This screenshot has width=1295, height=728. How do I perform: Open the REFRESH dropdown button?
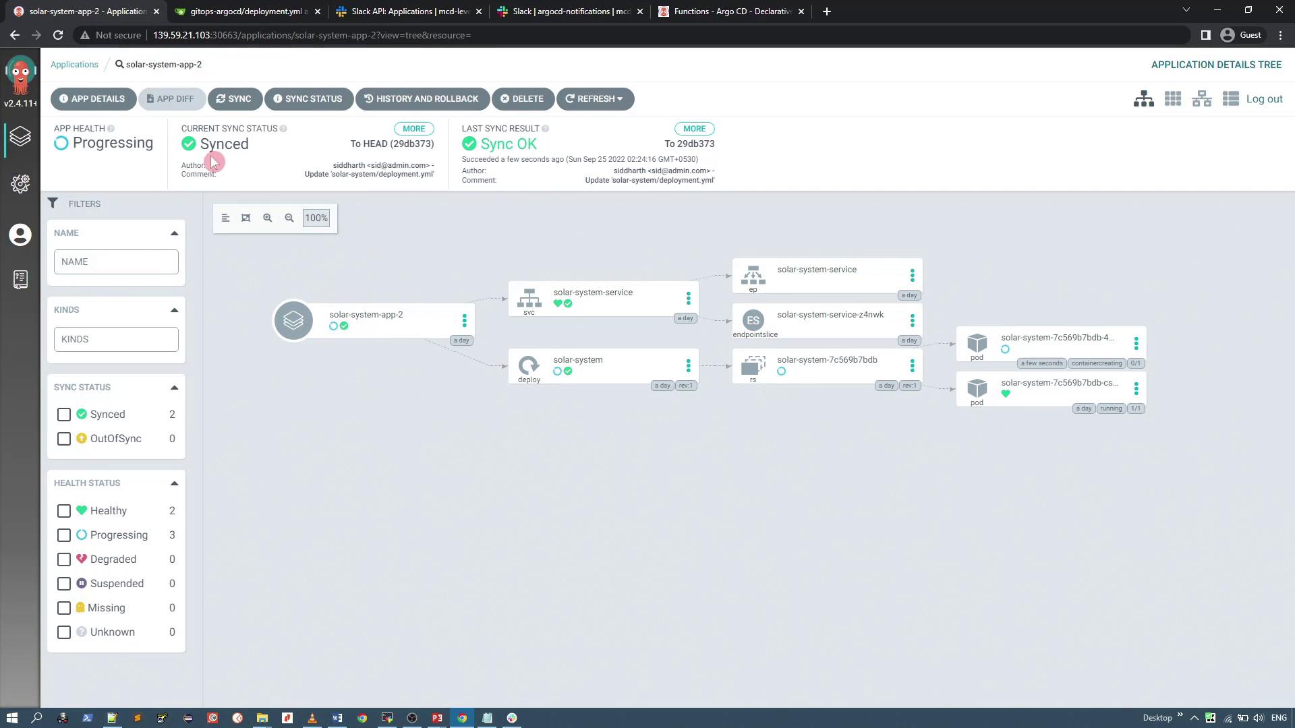click(595, 99)
